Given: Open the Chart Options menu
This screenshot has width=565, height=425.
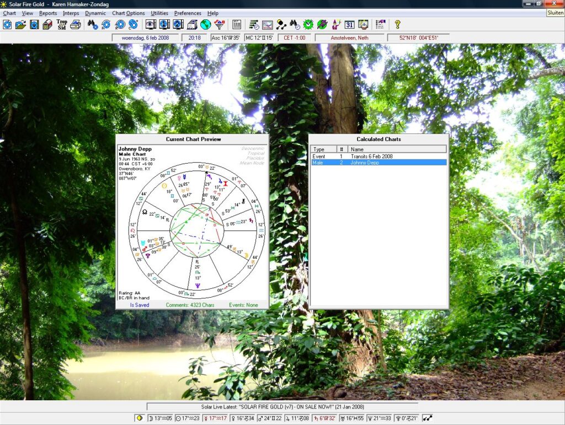Looking at the screenshot, I should pyautogui.click(x=128, y=13).
